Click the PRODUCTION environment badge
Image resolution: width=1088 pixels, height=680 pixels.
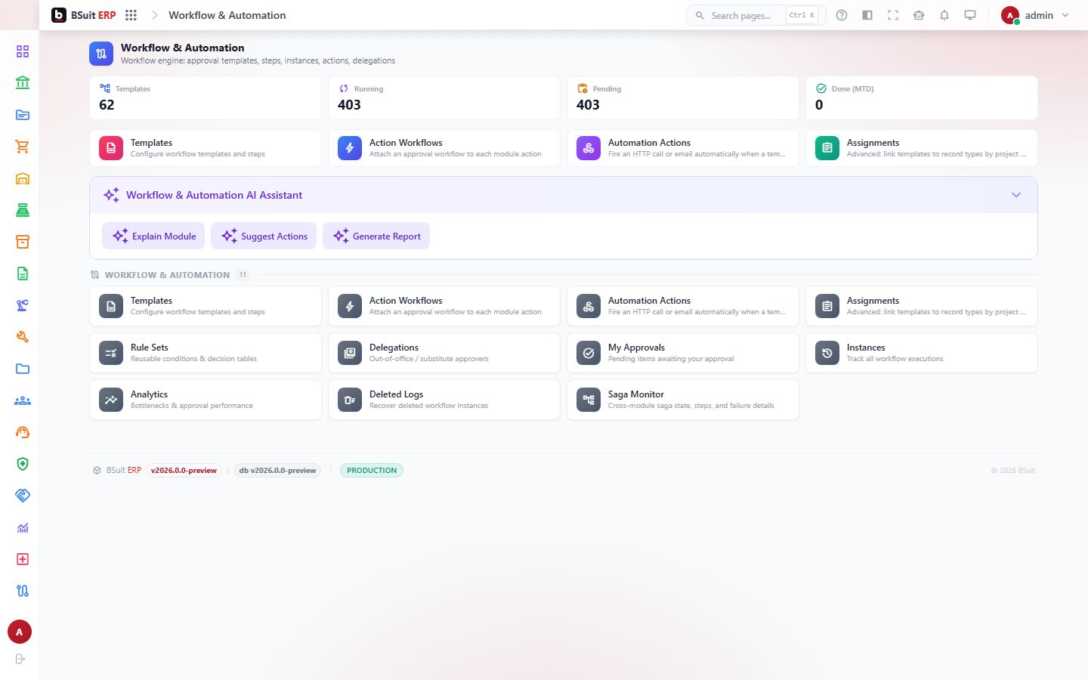click(x=372, y=470)
